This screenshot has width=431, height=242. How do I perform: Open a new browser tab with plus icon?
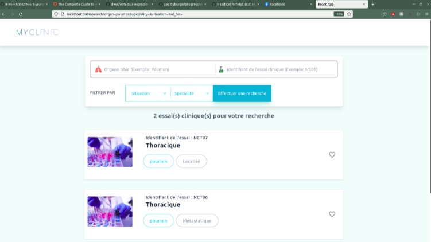pyautogui.click(x=373, y=4)
